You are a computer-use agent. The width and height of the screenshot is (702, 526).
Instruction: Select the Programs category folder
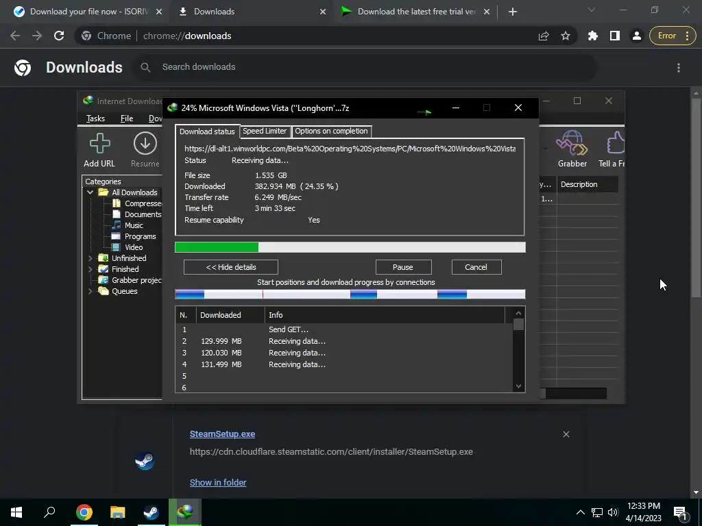(134, 236)
